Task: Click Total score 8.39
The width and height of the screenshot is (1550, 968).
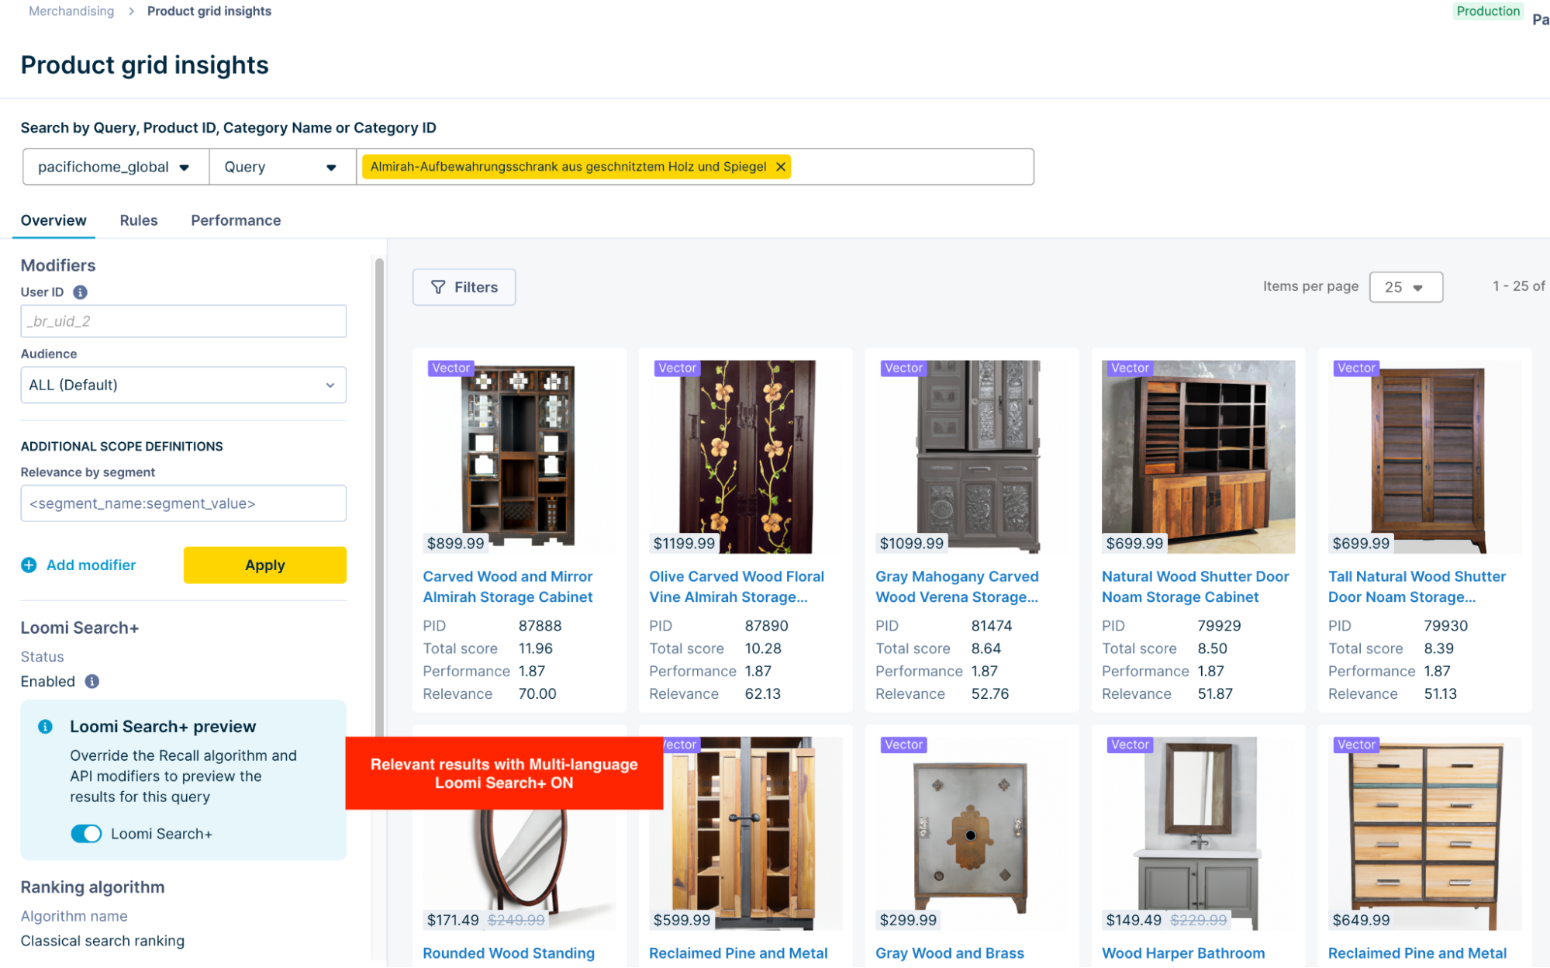Action: (1438, 648)
